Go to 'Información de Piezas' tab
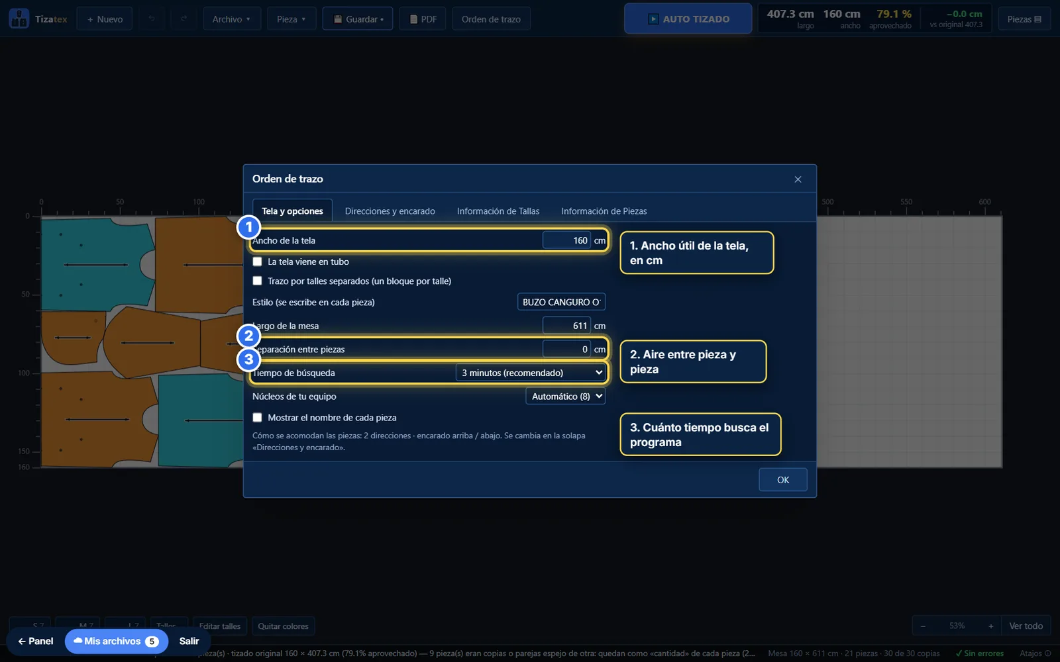Image resolution: width=1060 pixels, height=662 pixels. [x=604, y=211]
